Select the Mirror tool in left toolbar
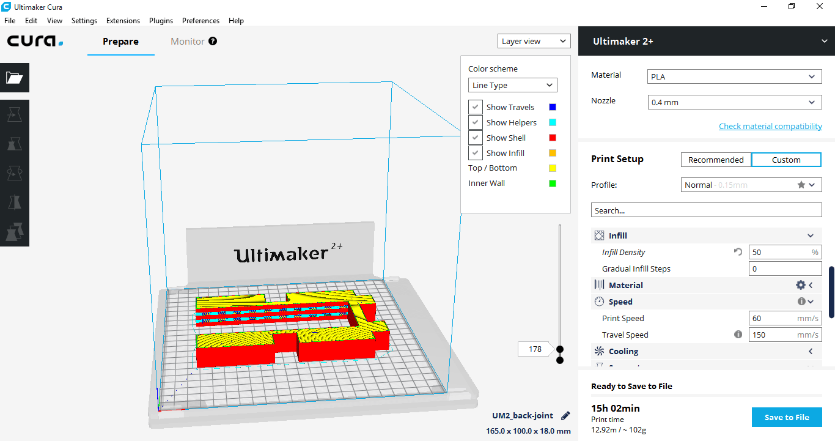Screen dimensions: 835x441 coord(14,203)
